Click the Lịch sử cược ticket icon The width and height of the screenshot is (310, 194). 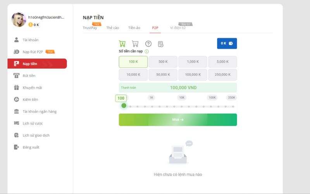[16, 123]
